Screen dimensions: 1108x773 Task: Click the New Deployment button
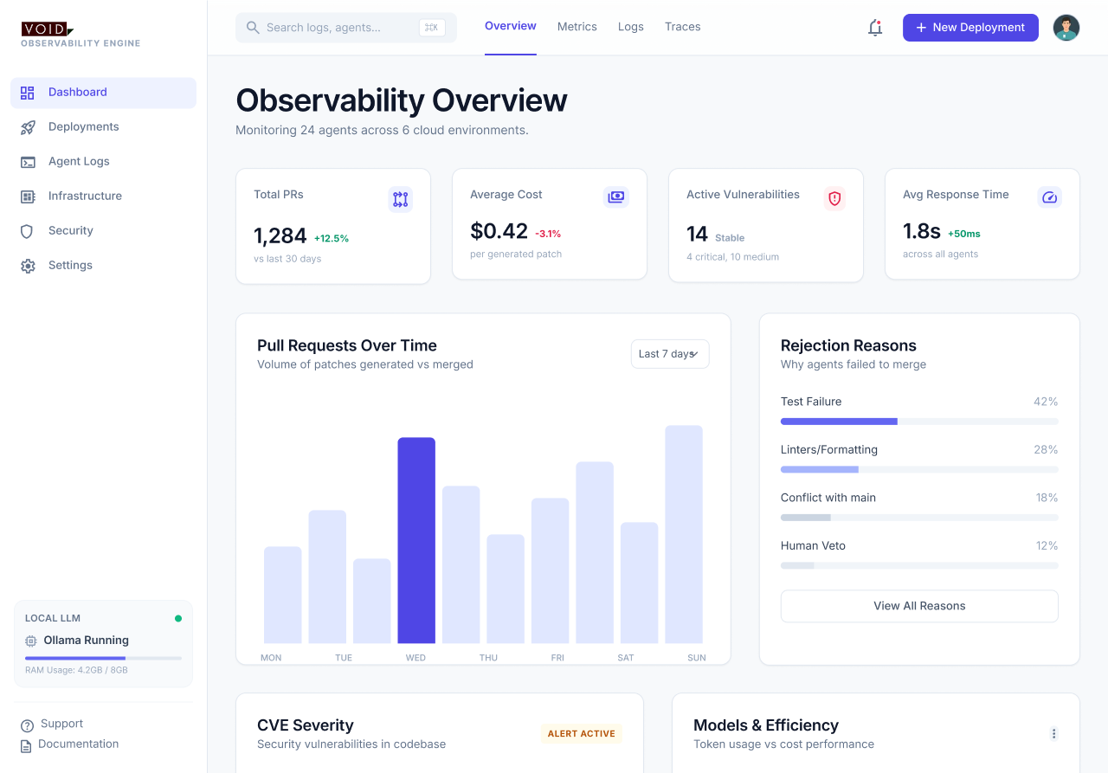[970, 27]
